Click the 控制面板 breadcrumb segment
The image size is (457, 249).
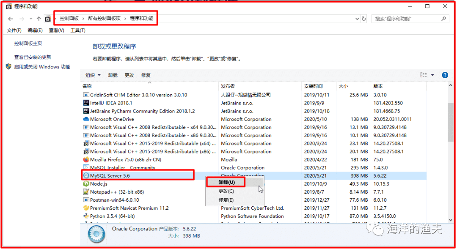tap(69, 18)
